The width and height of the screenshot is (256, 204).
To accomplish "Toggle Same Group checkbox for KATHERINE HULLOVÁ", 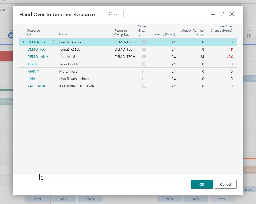I will click(144, 86).
